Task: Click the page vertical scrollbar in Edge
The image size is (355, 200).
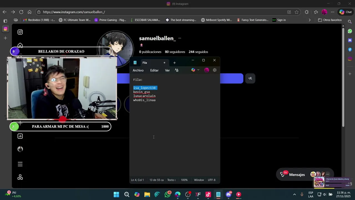Action: 343,77
